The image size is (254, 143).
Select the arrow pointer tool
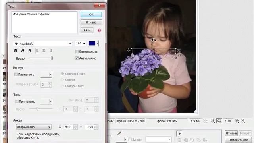(179, 133)
